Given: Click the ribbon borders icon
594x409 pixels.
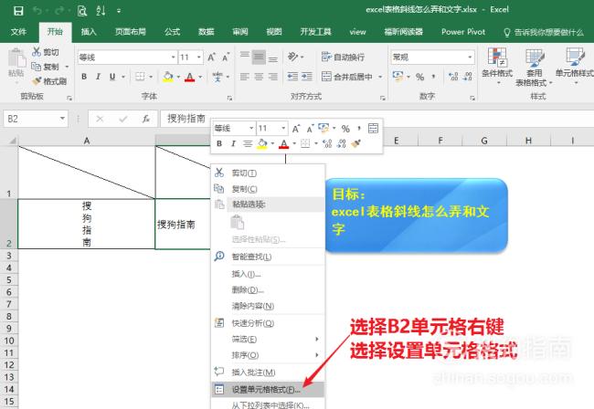Looking at the screenshot, I should tap(140, 77).
